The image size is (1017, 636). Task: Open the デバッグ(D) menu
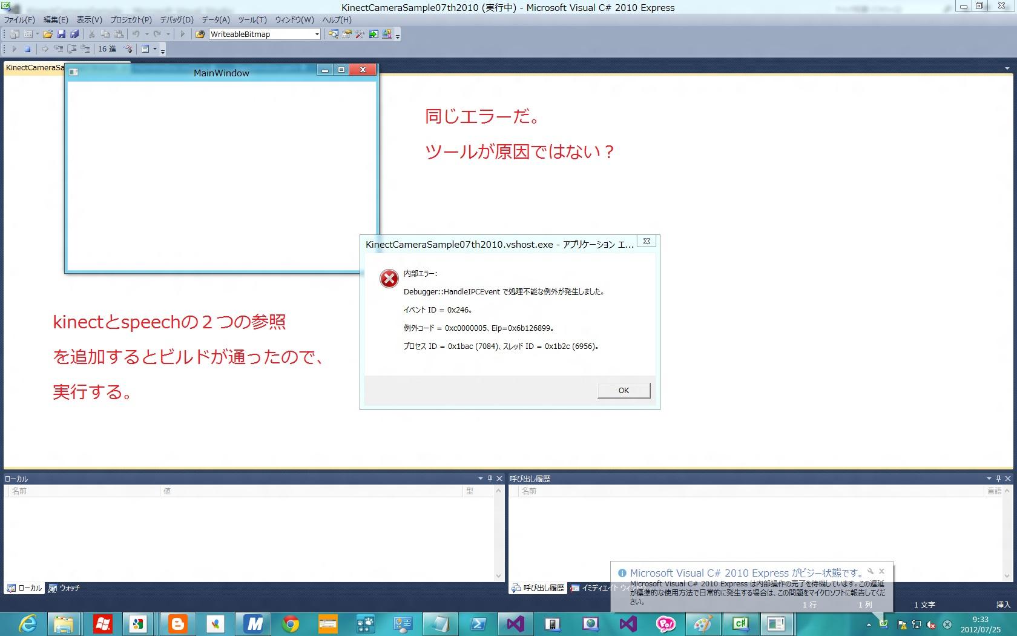(x=177, y=20)
